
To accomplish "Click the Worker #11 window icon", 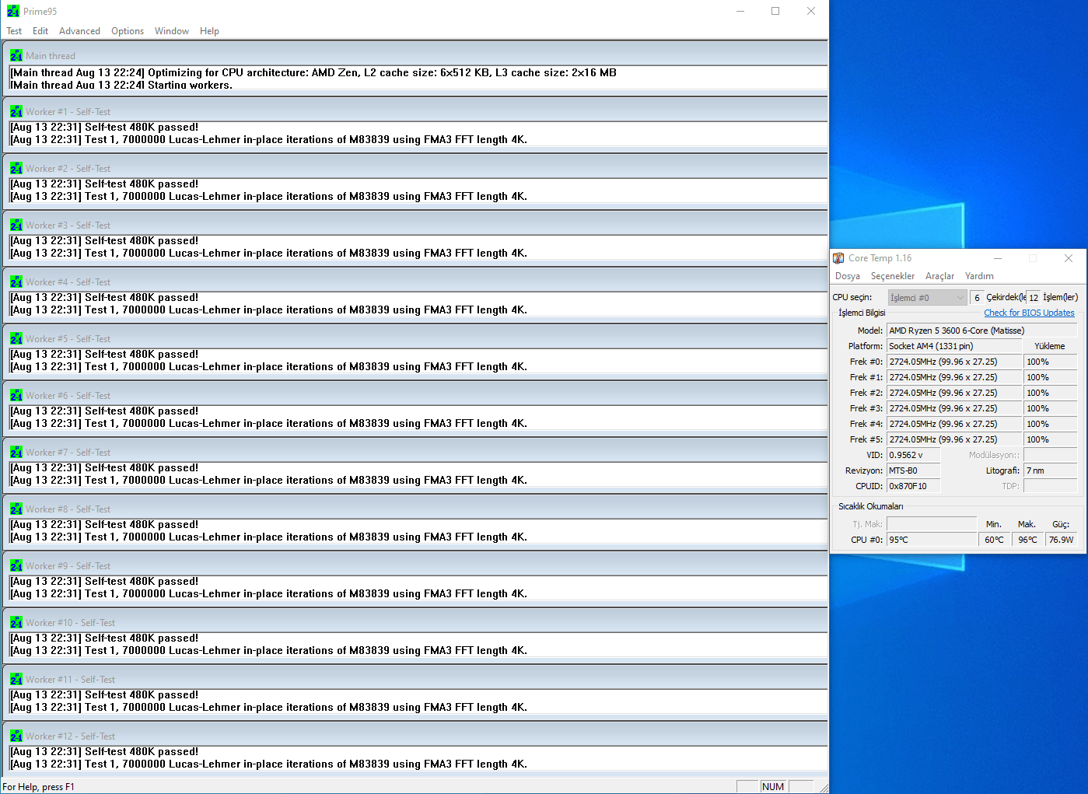I will pyautogui.click(x=16, y=679).
